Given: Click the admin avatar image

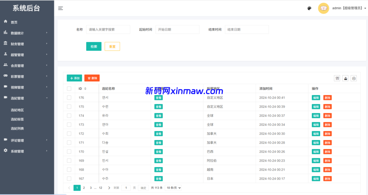Looking at the screenshot, I should pyautogui.click(x=323, y=8).
